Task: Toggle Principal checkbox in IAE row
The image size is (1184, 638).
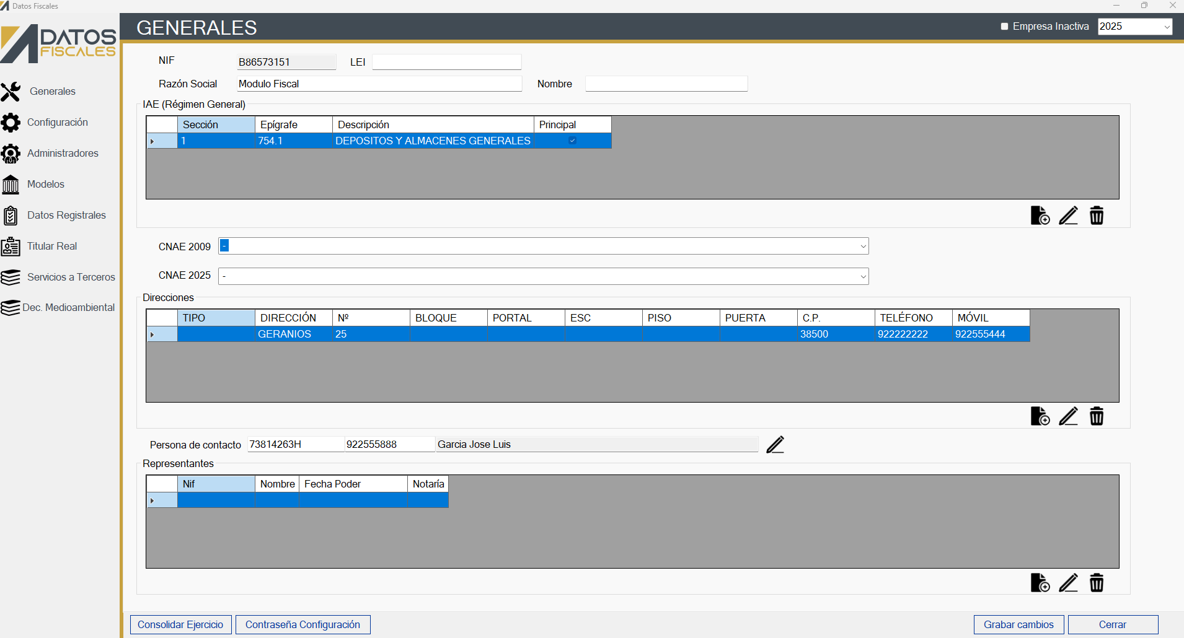Action: 572,141
